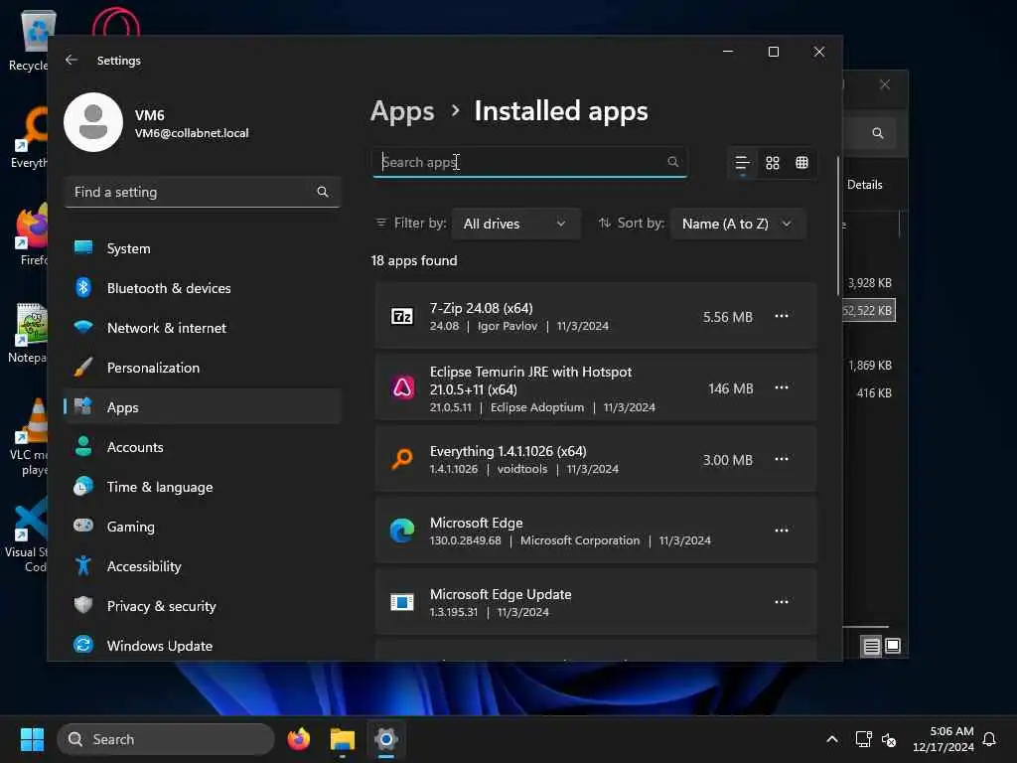
Task: Click the Details button in background window
Action: [x=865, y=184]
